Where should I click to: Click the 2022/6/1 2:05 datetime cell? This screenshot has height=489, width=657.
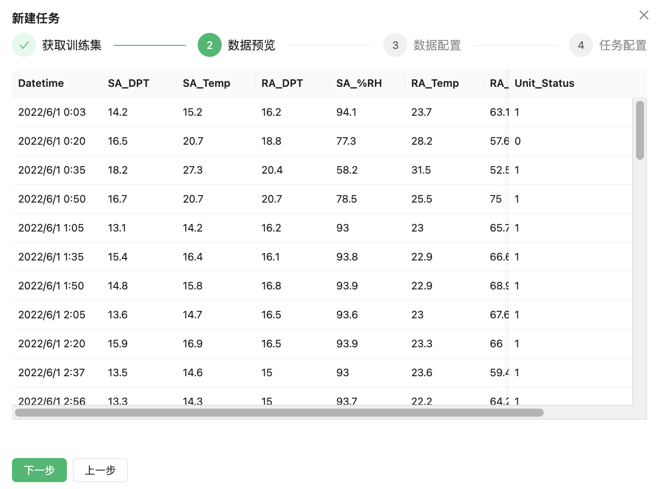(x=52, y=315)
